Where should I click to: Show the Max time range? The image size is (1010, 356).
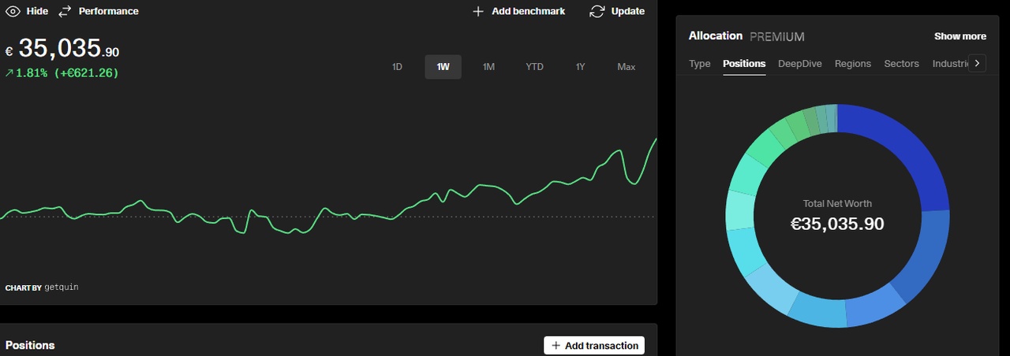click(626, 67)
